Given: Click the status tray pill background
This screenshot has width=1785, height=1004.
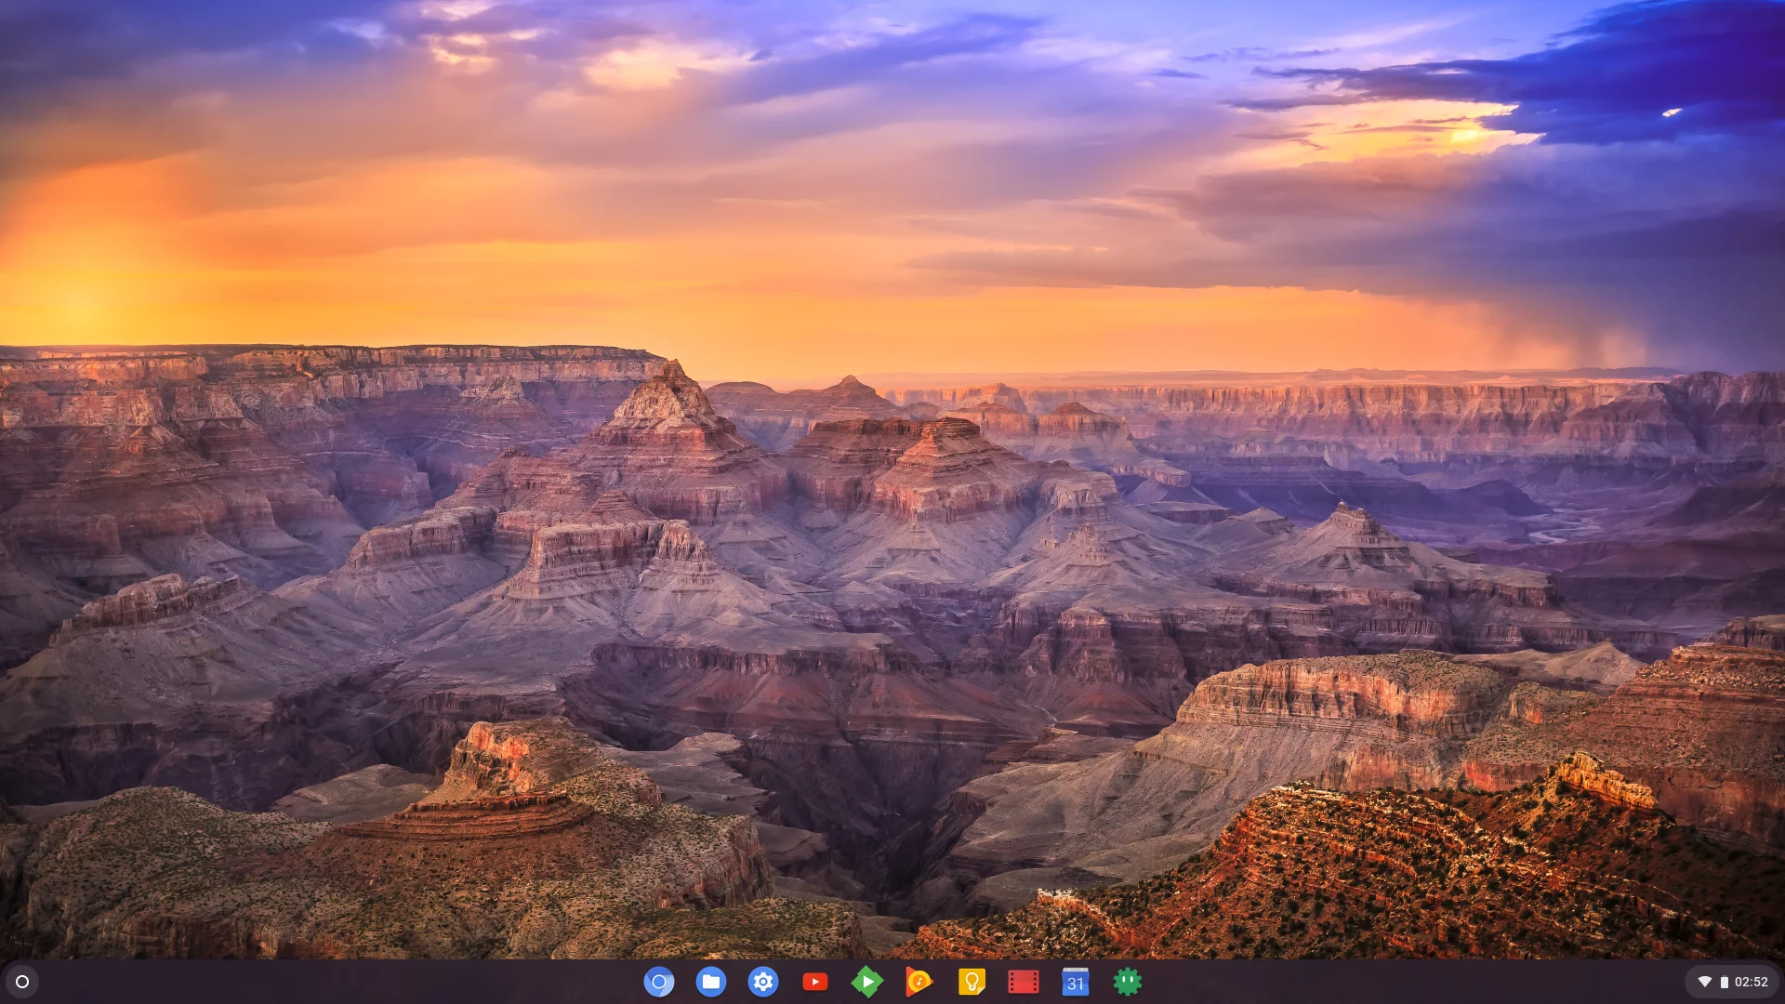Looking at the screenshot, I should tap(1732, 982).
